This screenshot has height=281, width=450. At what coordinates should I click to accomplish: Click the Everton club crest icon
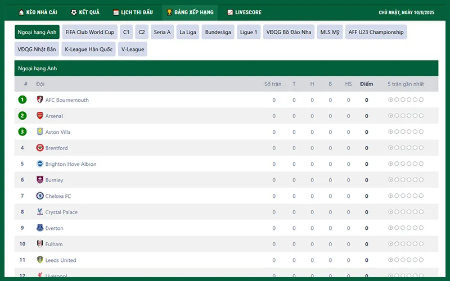point(40,228)
